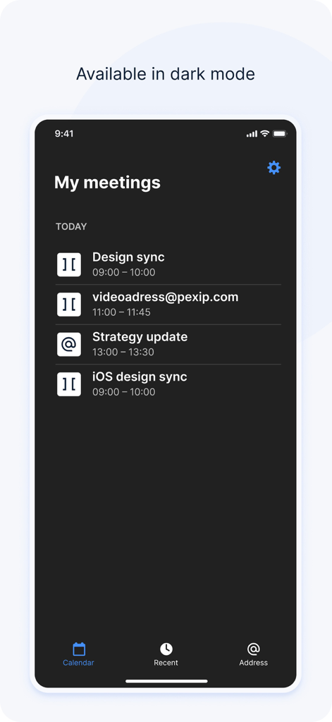Tap the My meetings heading
The height and width of the screenshot is (722, 332).
point(107,183)
